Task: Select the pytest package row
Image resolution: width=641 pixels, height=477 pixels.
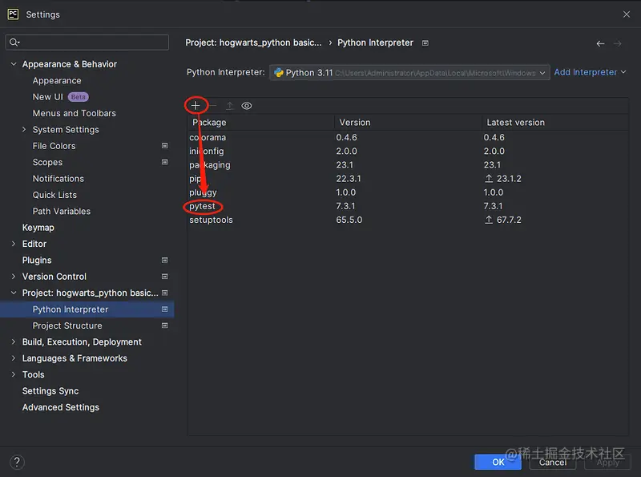Action: pos(408,206)
